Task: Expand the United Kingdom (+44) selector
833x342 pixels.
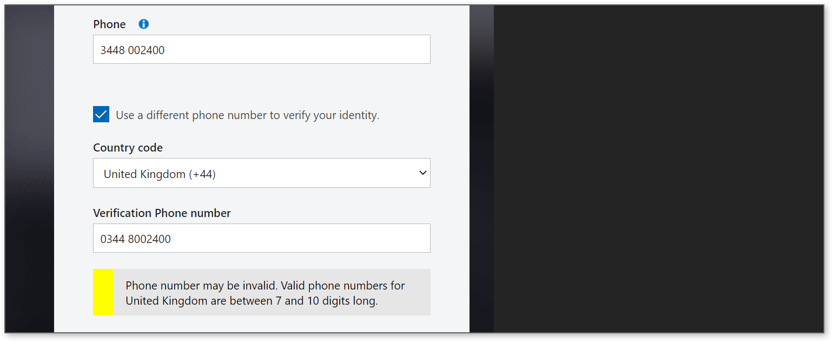Action: click(x=262, y=173)
